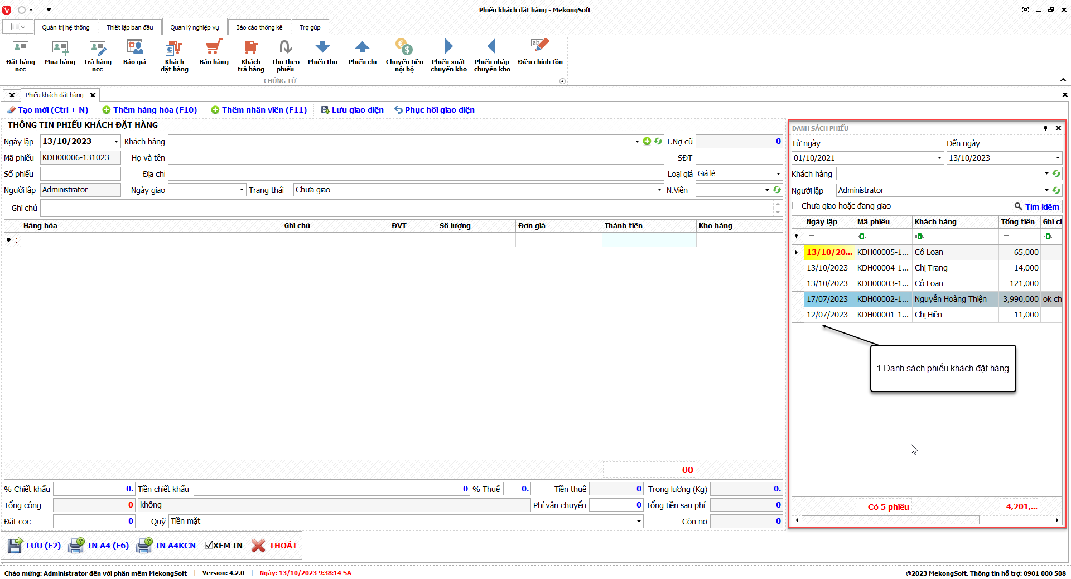Click the Phiếu thu down-arrow icon
Screen dimensions: 1071x579
(322, 48)
